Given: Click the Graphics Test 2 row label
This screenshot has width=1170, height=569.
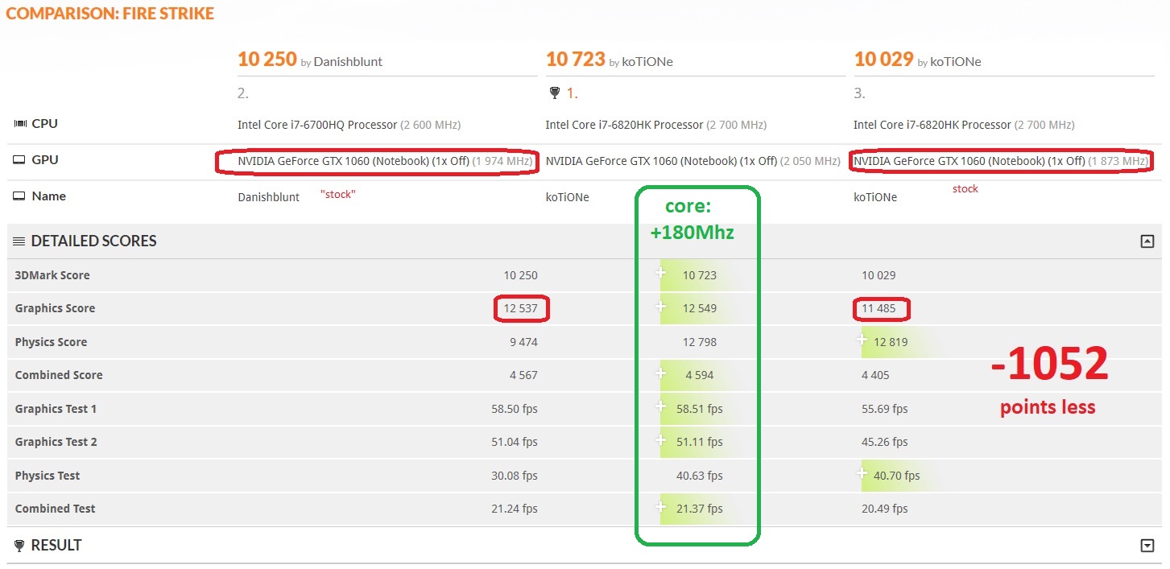Looking at the screenshot, I should [x=56, y=442].
